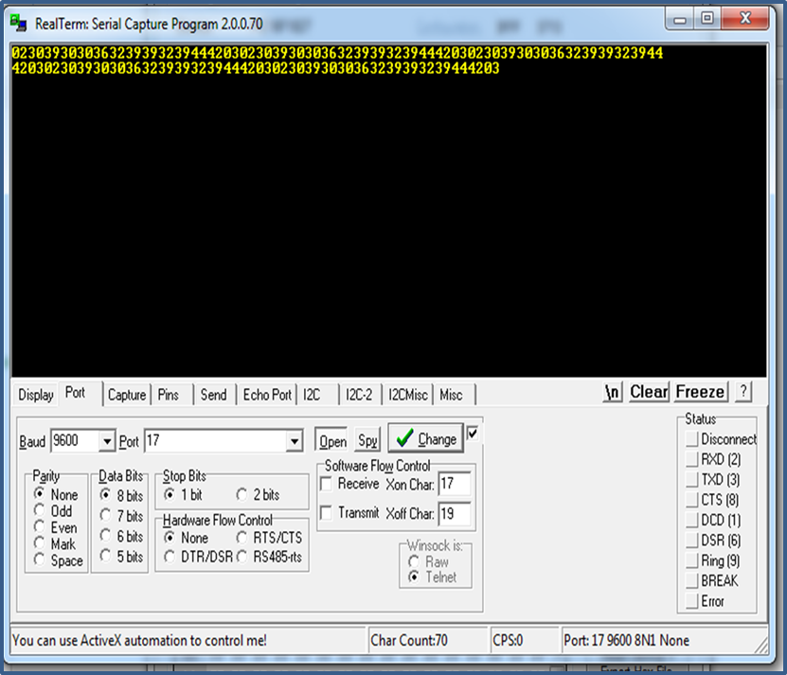Screen dimensions: 787x675
Task: Open the I2CMisc tab
Action: pos(407,395)
